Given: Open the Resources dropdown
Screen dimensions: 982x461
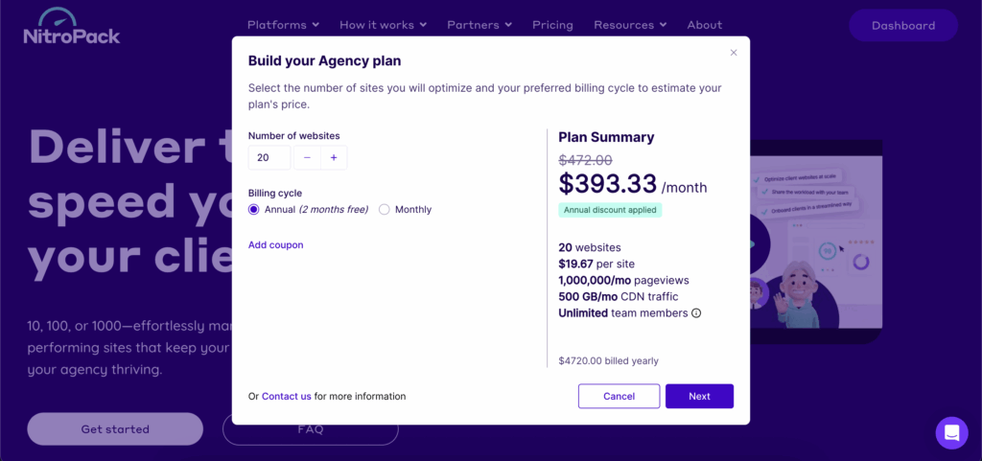Looking at the screenshot, I should (630, 25).
